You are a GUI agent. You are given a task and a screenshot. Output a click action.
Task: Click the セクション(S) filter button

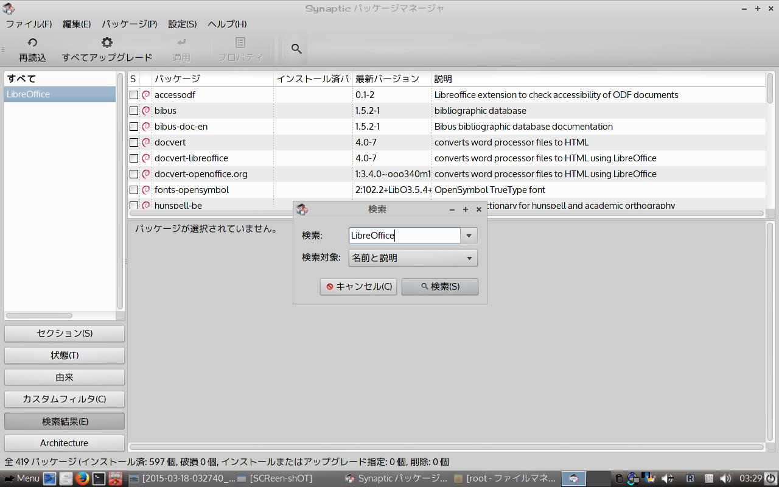pos(65,334)
